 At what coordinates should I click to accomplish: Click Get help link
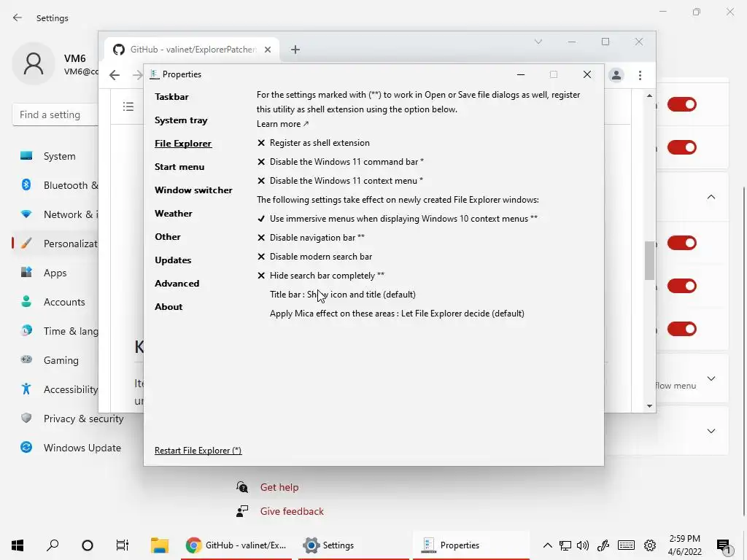point(279,487)
